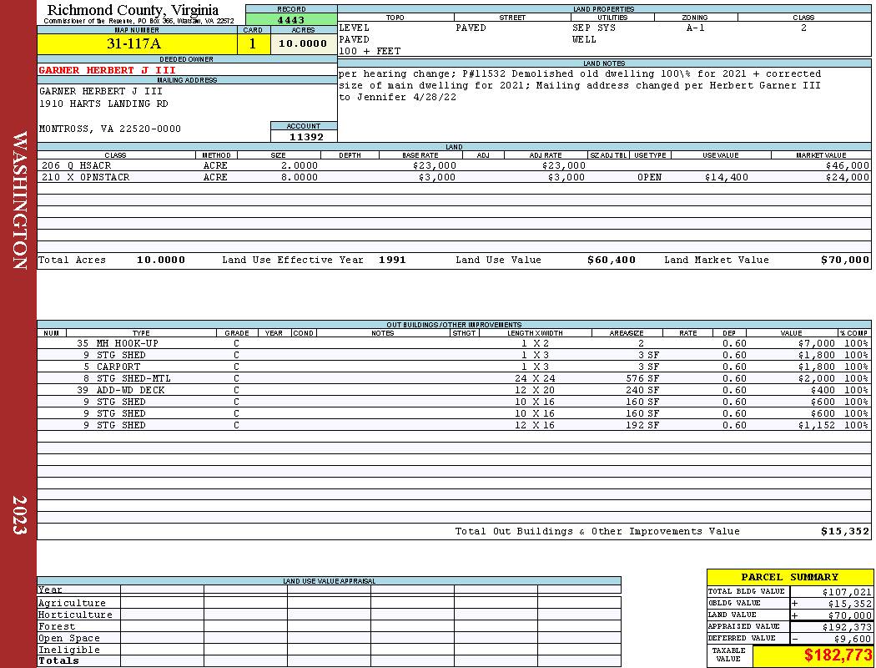Select the 2023 year sidebar label

19,515
